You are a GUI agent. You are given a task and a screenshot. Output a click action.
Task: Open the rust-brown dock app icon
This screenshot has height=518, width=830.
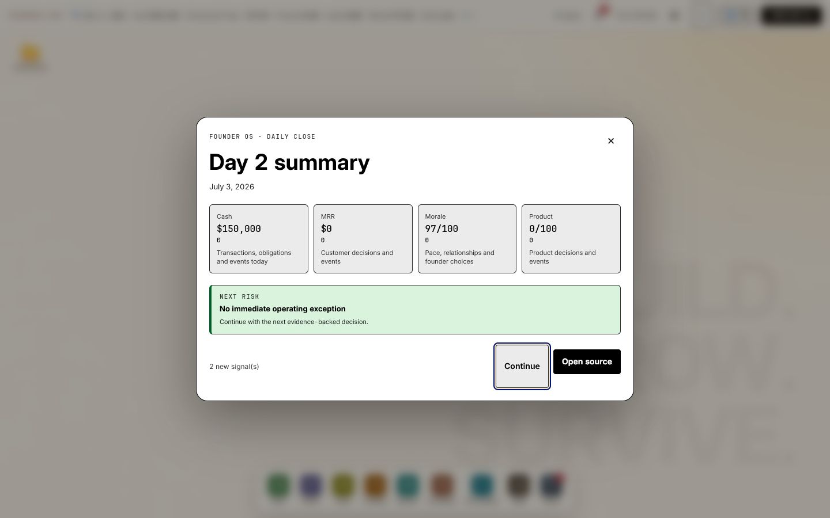point(442,486)
